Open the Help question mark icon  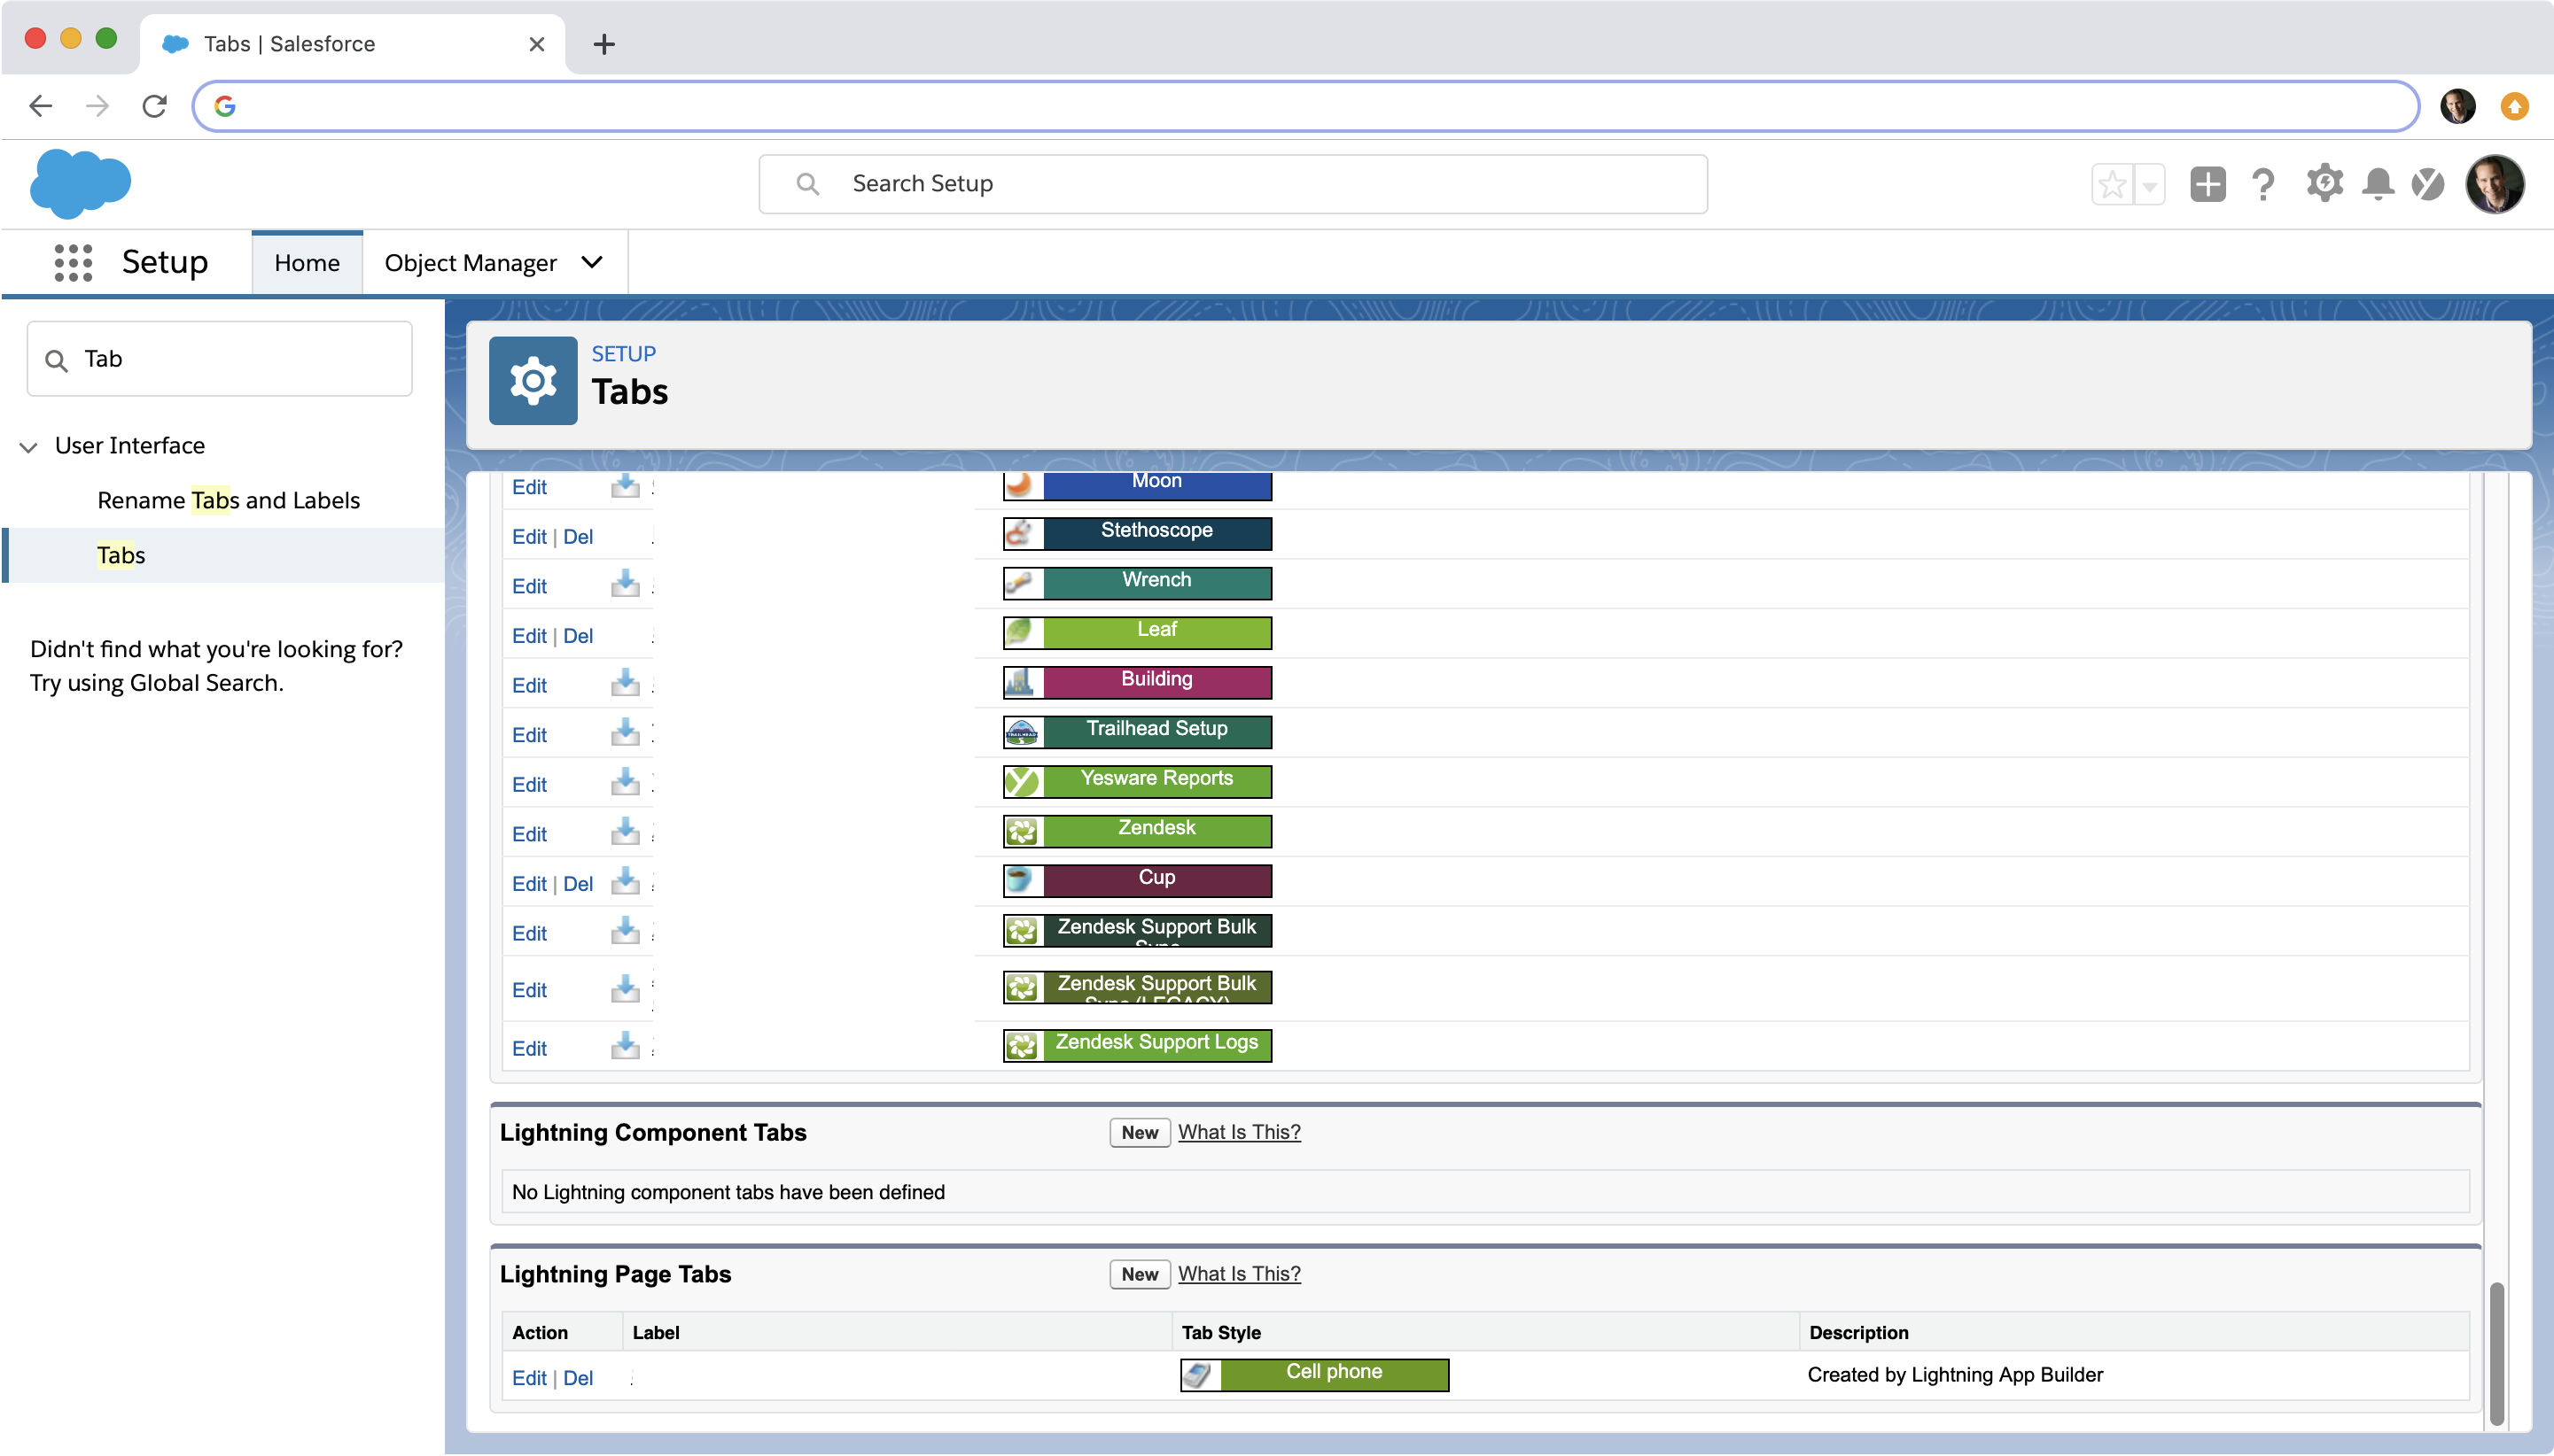(x=2262, y=184)
